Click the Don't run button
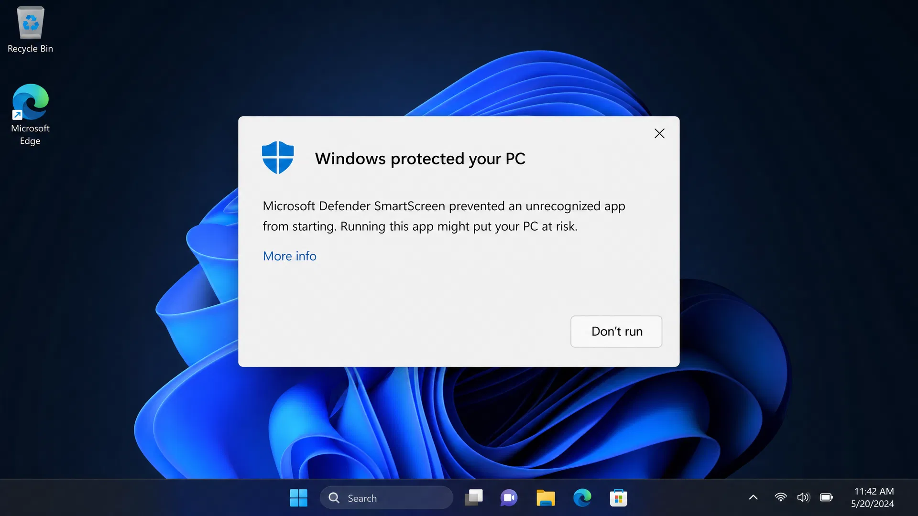The height and width of the screenshot is (516, 918). pos(616,331)
